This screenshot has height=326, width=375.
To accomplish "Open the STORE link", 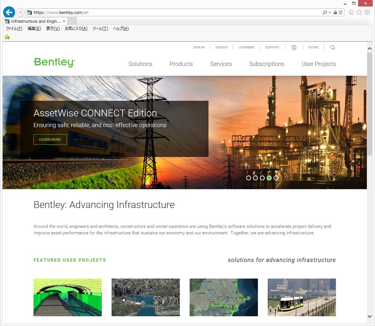I will pyautogui.click(x=313, y=47).
